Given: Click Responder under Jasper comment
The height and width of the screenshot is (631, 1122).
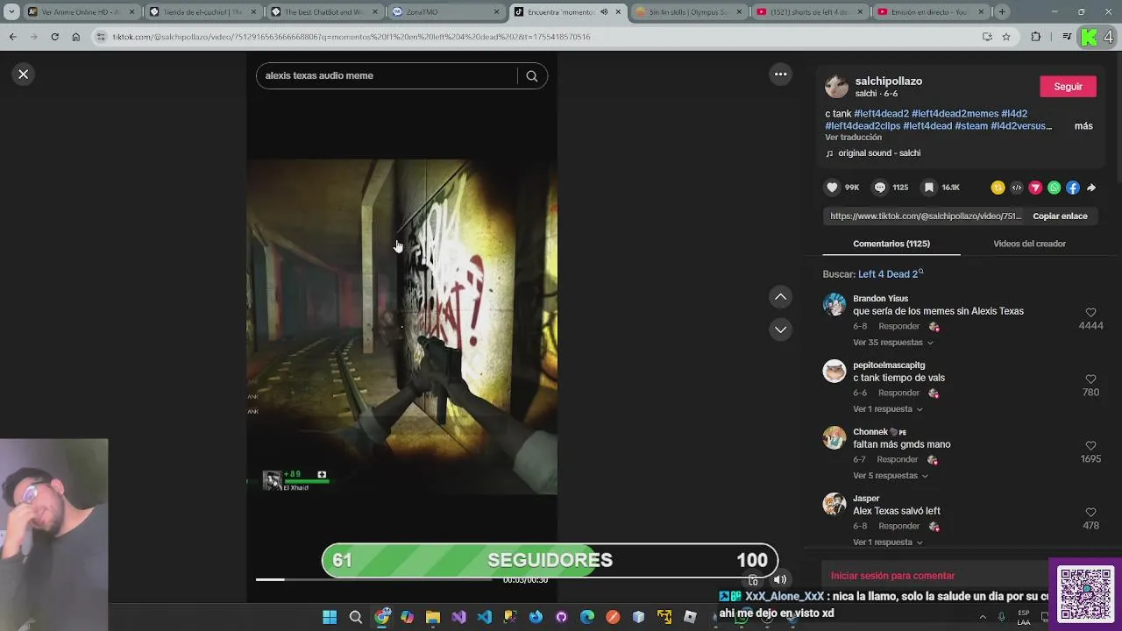Looking at the screenshot, I should pyautogui.click(x=898, y=527).
